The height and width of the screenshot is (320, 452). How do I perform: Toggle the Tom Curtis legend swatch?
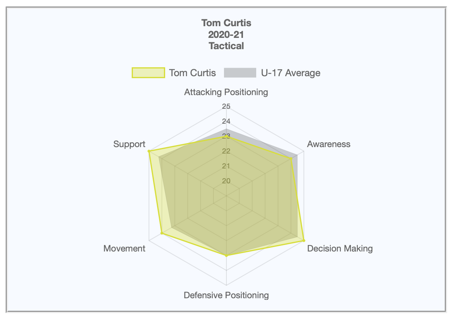(x=148, y=73)
